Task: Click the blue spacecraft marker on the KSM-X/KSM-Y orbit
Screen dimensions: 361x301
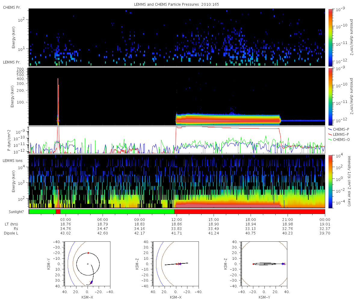Action: (x=91, y=282)
